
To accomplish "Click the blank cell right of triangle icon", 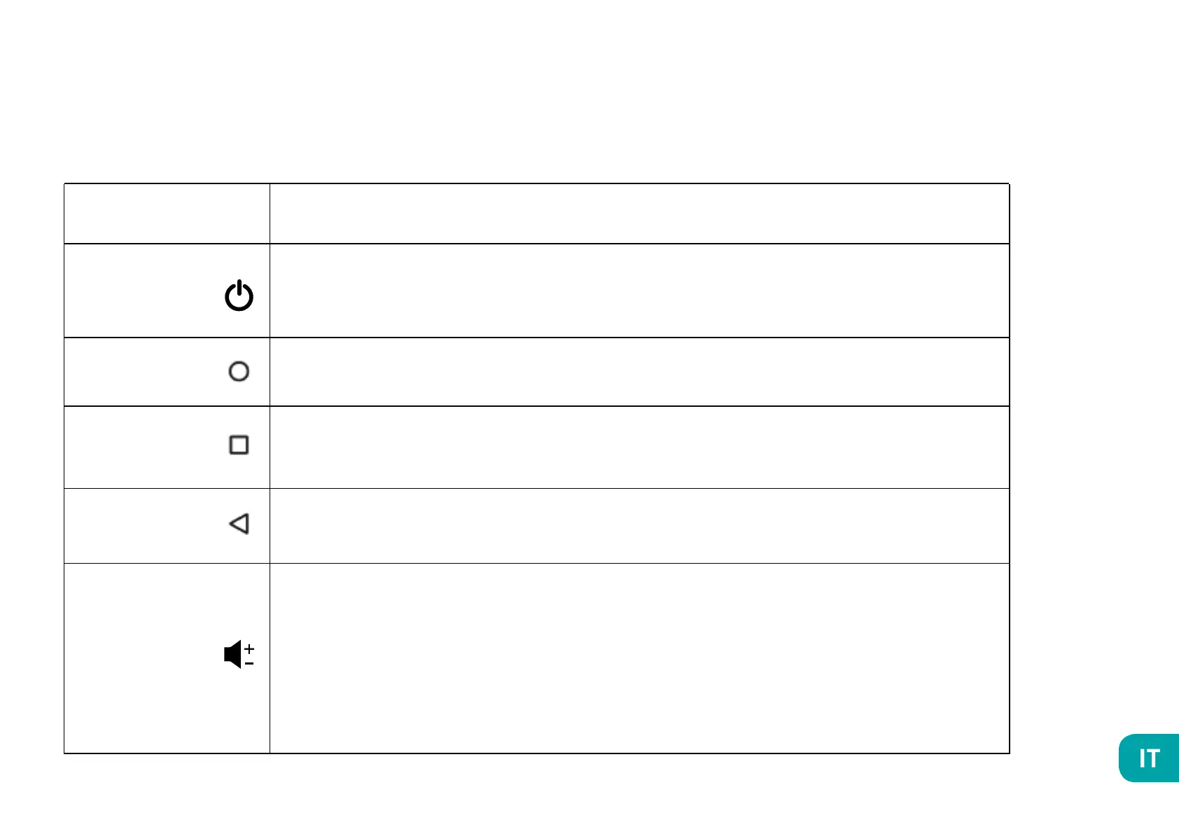I will point(639,526).
